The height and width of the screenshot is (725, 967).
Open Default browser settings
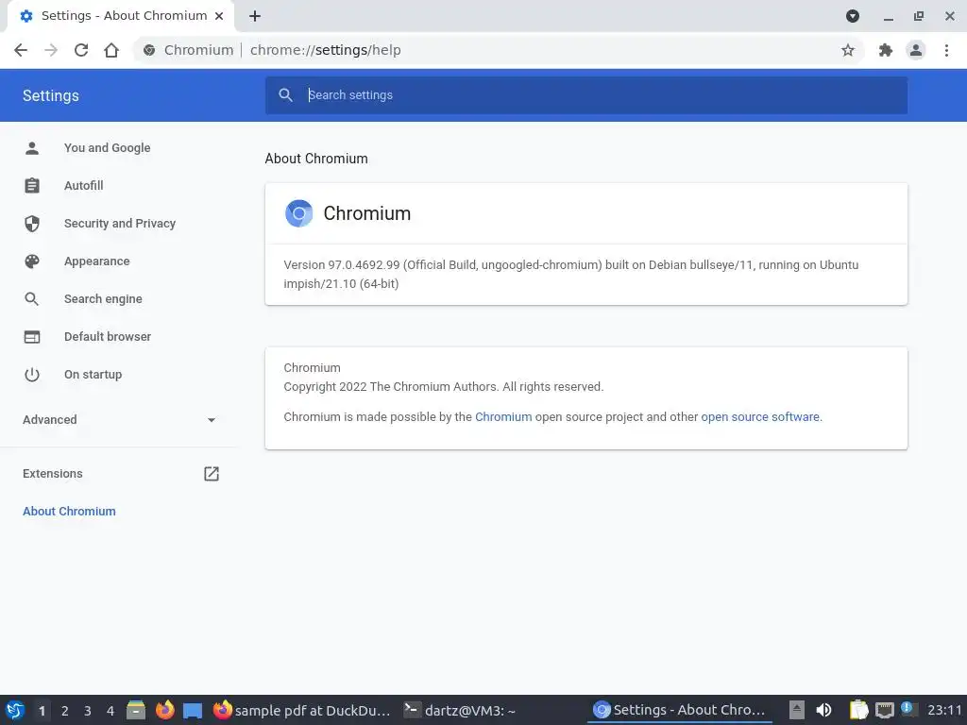[108, 337]
